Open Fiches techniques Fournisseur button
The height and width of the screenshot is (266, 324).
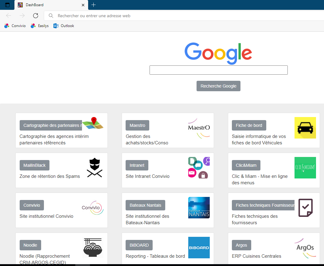click(x=263, y=205)
